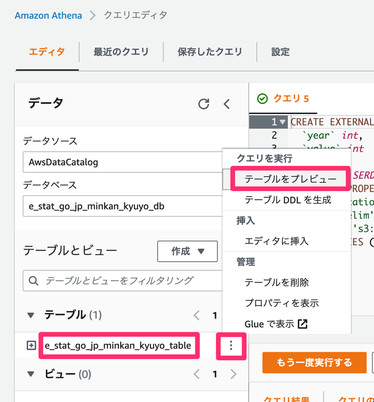Viewport: 374px width, 402px height.
Task: Click external link icon beside Glue で表示
Action: (x=303, y=324)
